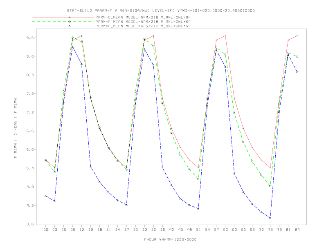Click x-axis forecast hour label 84
This screenshot has width=324, height=250.
(297, 230)
